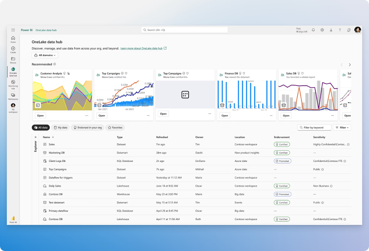Click the Certified badge in Test datamart row

[282, 202]
